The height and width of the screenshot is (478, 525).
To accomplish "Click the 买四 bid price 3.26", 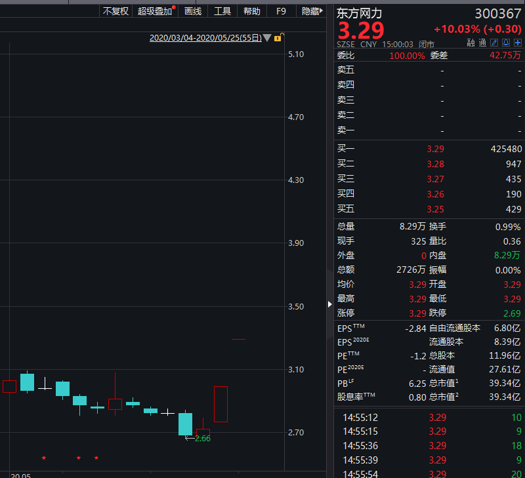I will pyautogui.click(x=435, y=194).
